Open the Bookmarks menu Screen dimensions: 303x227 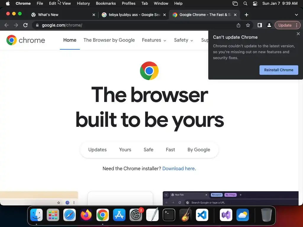point(106,4)
